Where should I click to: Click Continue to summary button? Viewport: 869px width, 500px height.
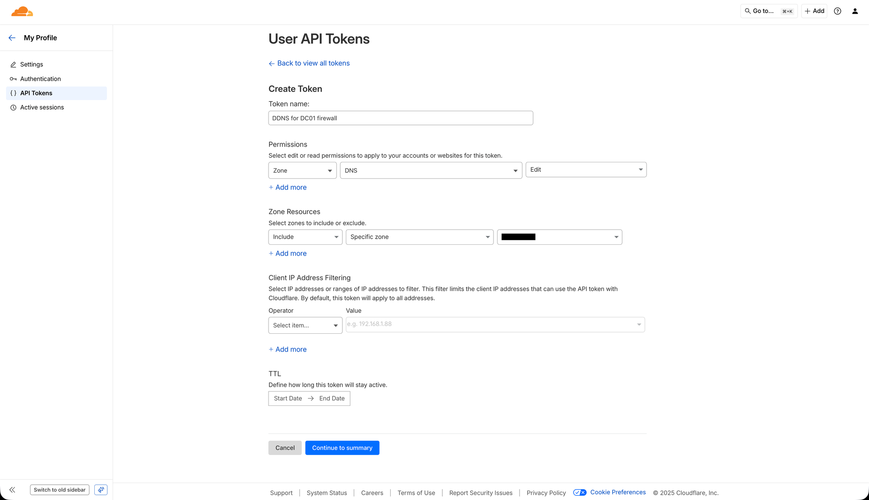pos(342,448)
